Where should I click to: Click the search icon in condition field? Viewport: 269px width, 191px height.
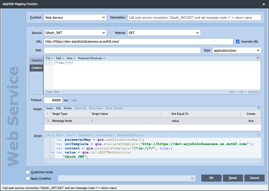pyautogui.click(x=193, y=178)
